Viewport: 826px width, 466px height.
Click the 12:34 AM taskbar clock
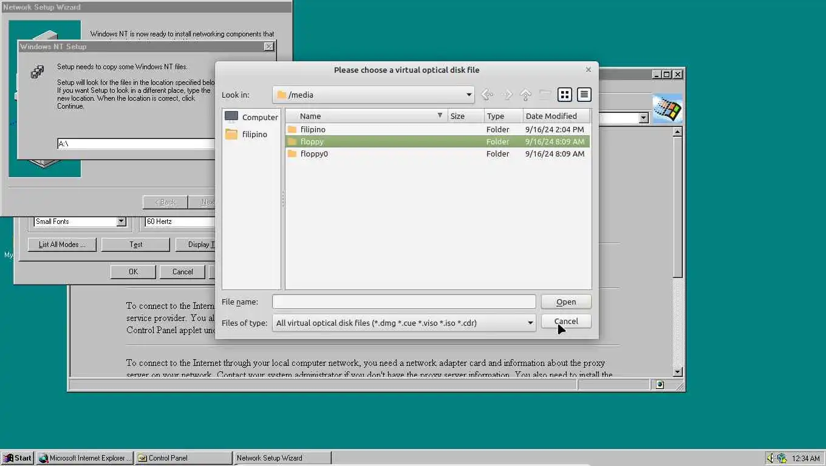[x=806, y=459]
